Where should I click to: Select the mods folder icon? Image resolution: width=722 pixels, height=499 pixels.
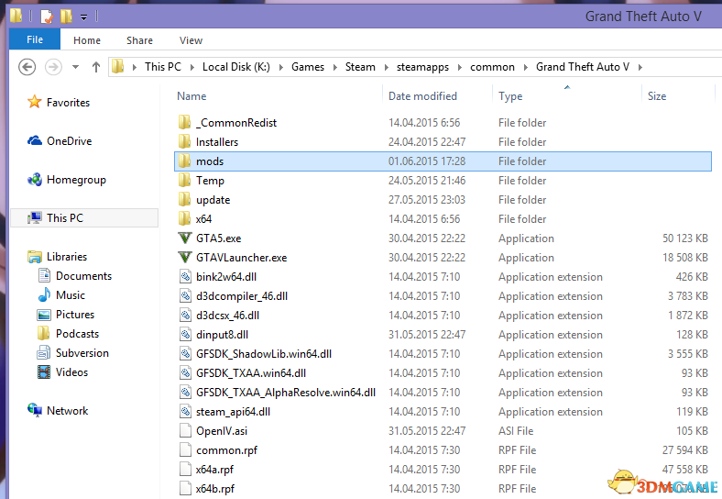[185, 161]
